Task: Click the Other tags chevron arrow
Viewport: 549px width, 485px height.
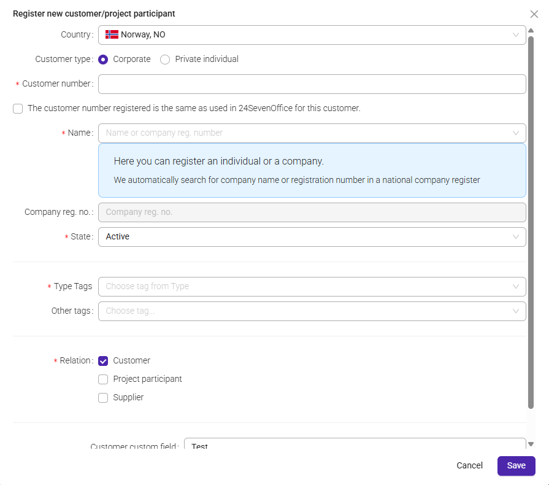Action: (x=515, y=311)
